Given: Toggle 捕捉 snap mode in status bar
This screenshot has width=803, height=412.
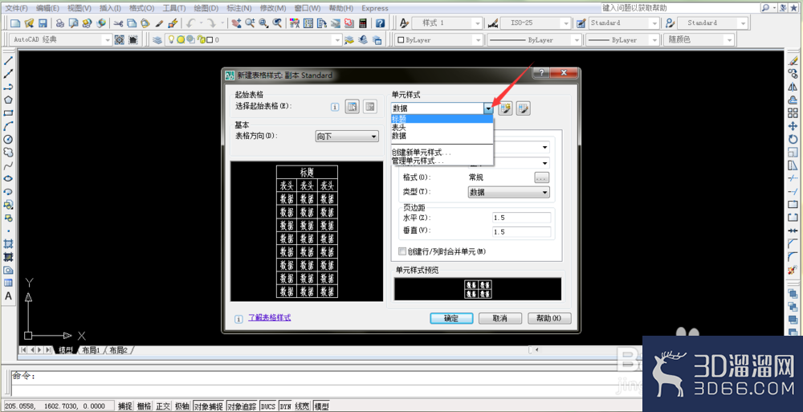Looking at the screenshot, I should 125,406.
